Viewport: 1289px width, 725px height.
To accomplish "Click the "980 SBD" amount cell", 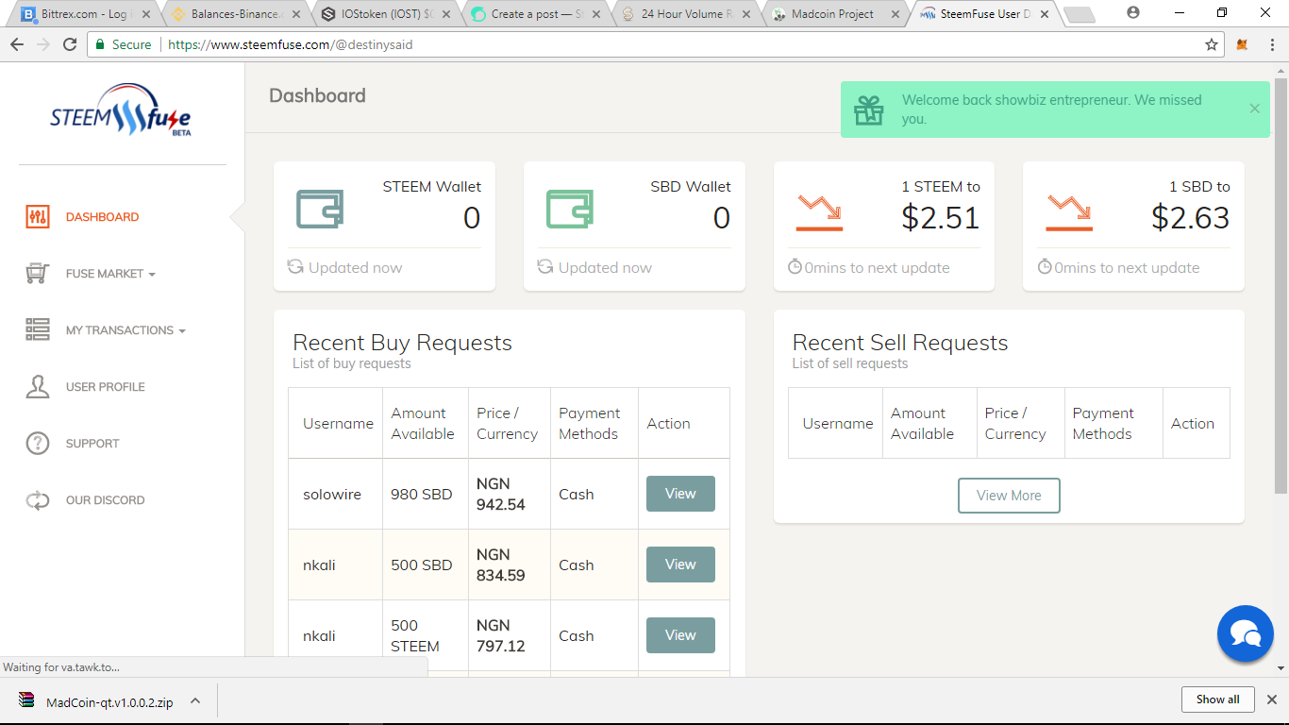I will (422, 494).
